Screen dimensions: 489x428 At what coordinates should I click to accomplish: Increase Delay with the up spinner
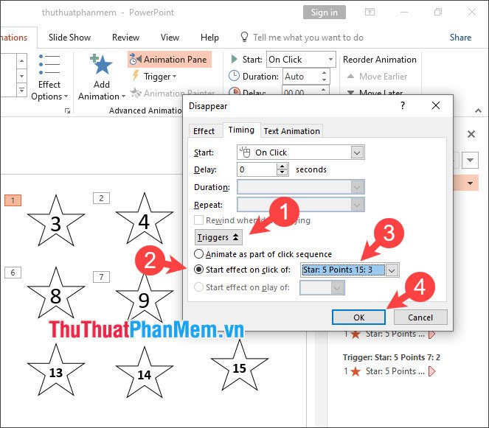click(x=282, y=166)
